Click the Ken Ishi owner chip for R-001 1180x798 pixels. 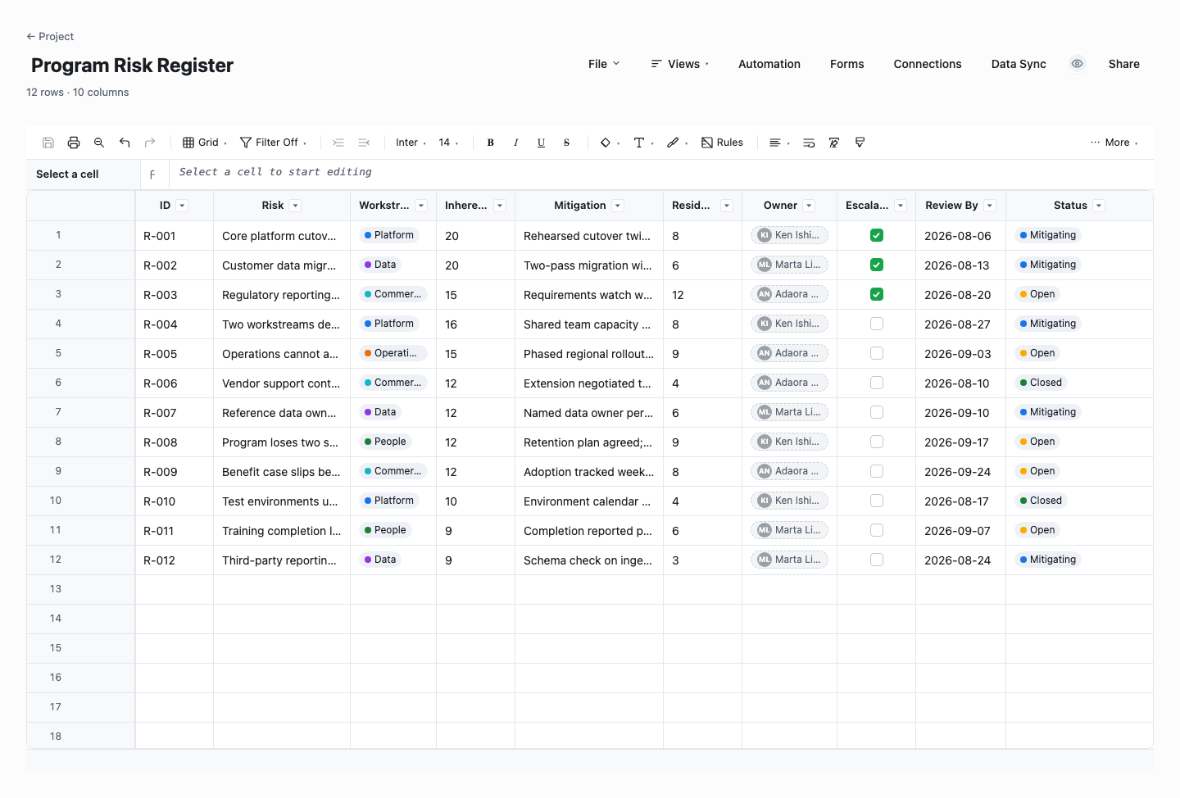coord(789,235)
